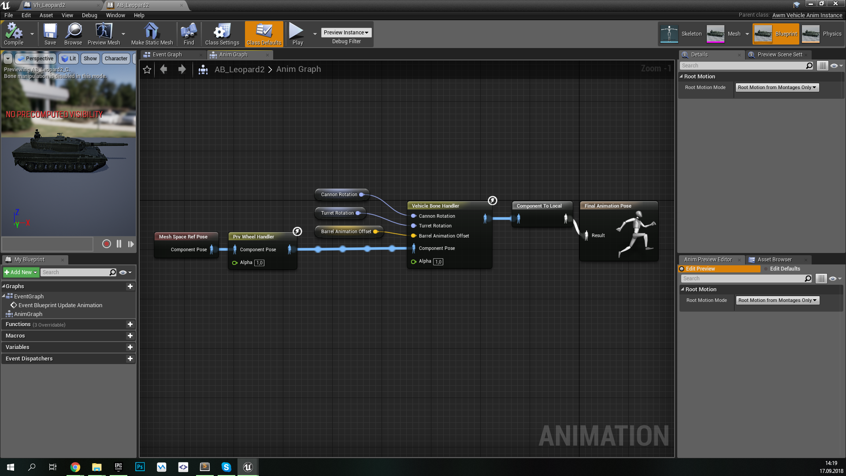
Task: Switch to Event Graph tab
Action: [167, 55]
